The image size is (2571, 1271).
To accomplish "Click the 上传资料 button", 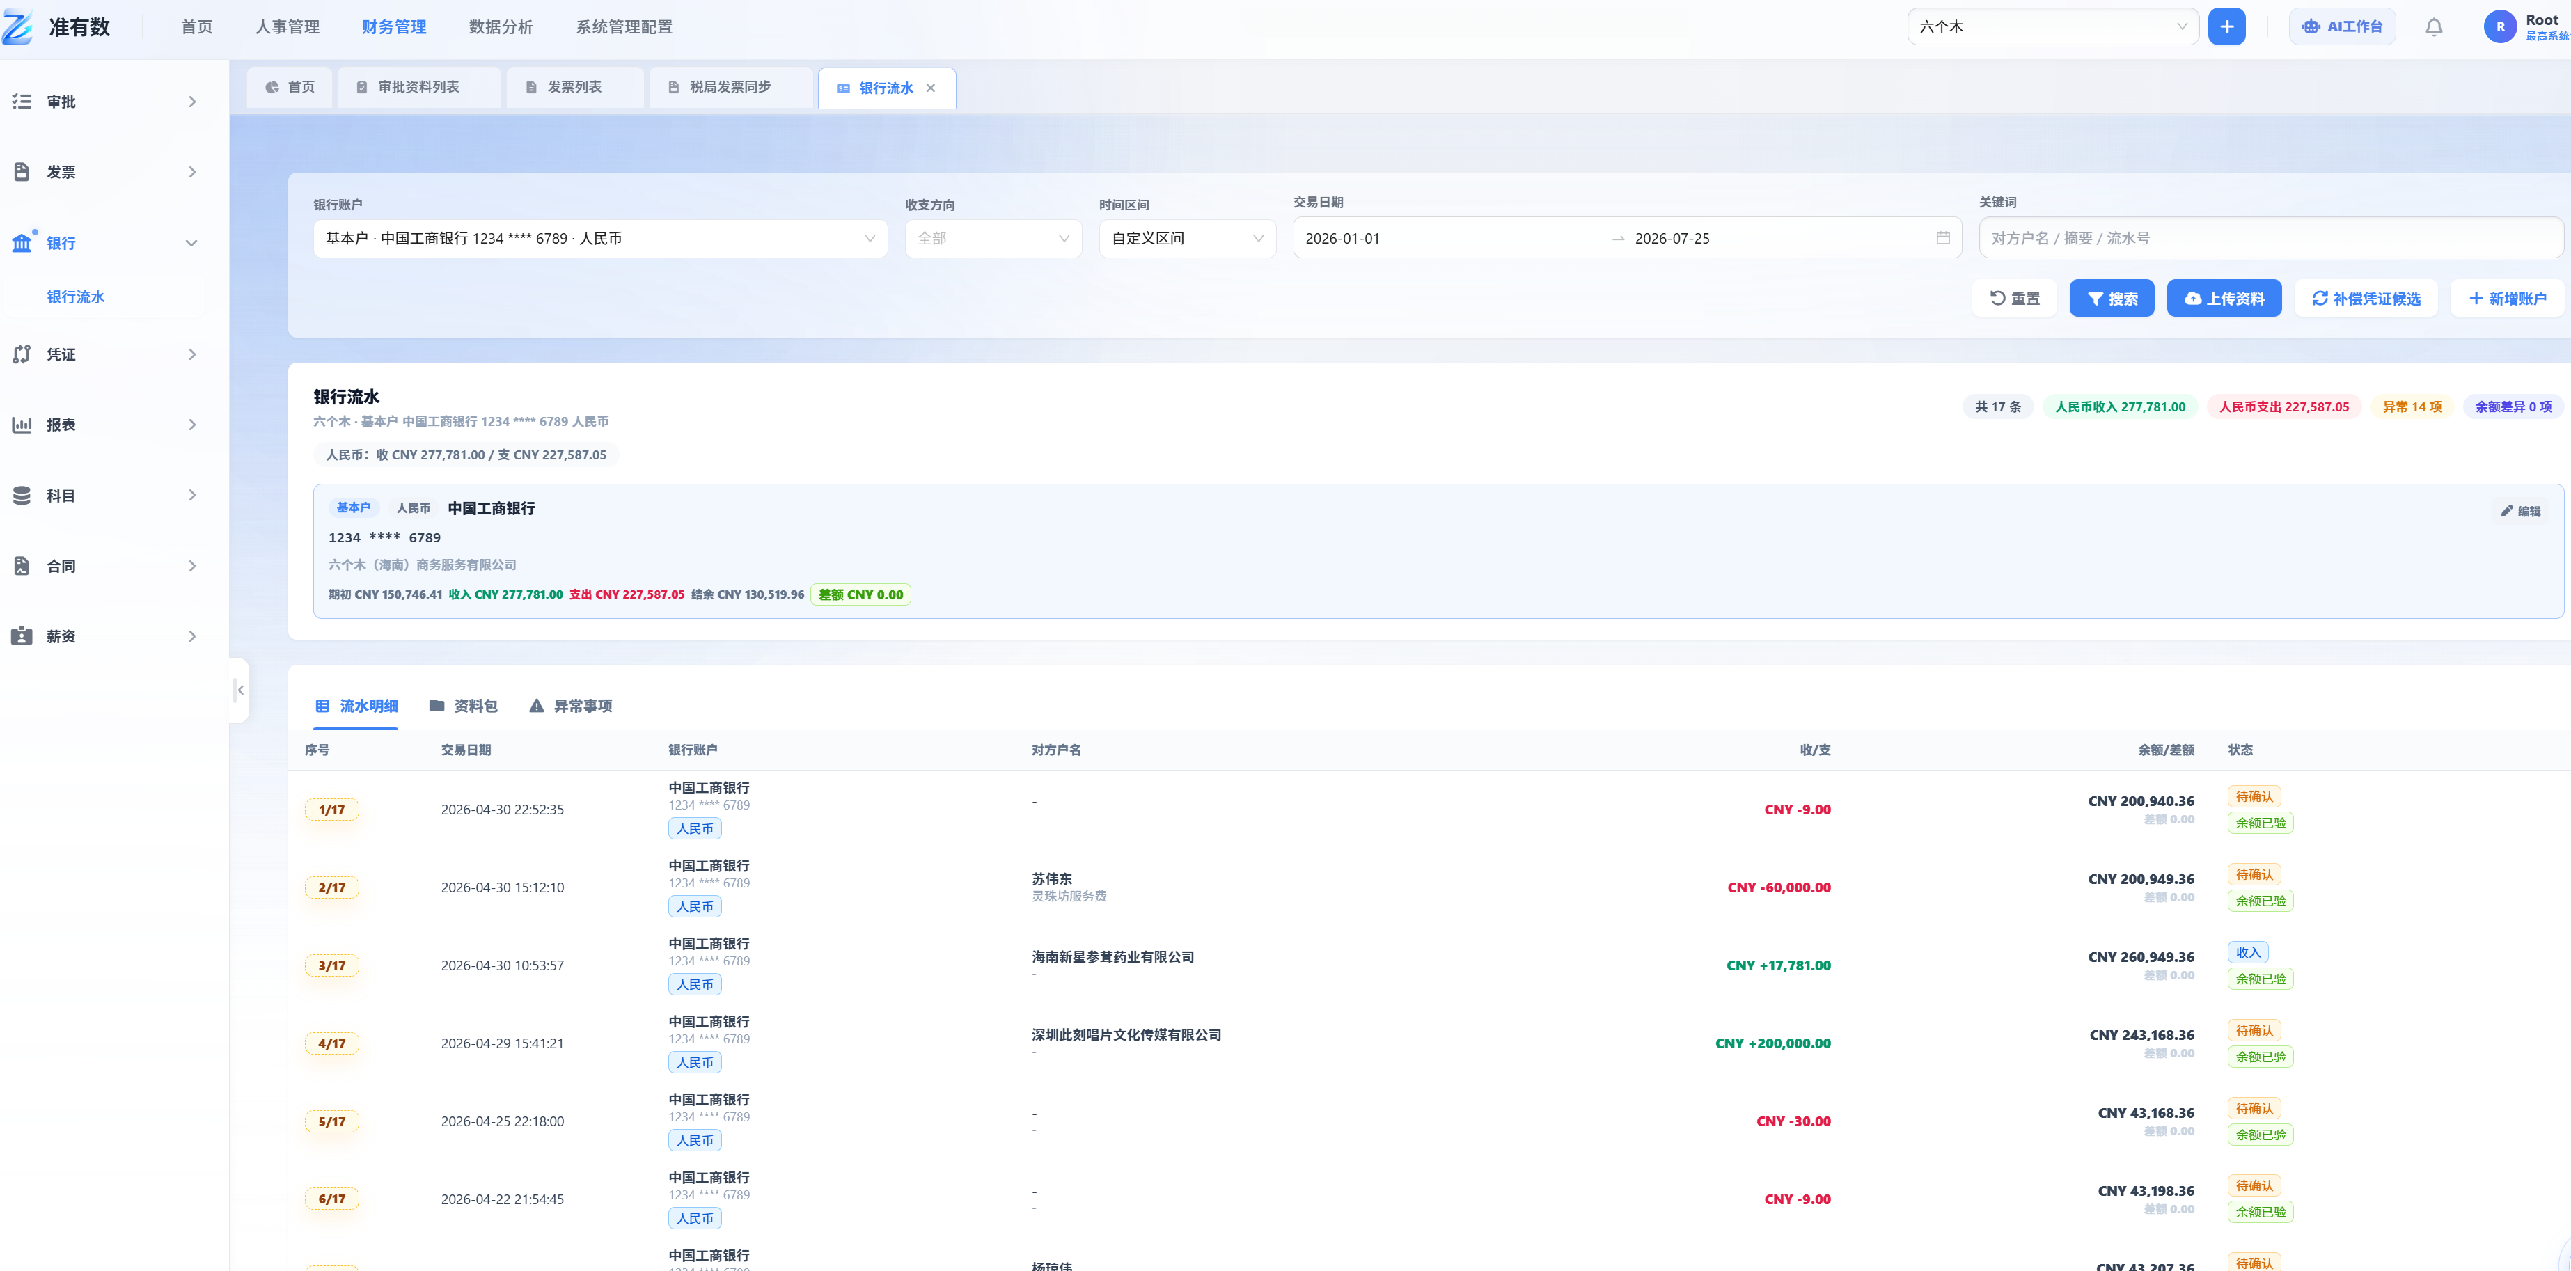I will pyautogui.click(x=2224, y=299).
